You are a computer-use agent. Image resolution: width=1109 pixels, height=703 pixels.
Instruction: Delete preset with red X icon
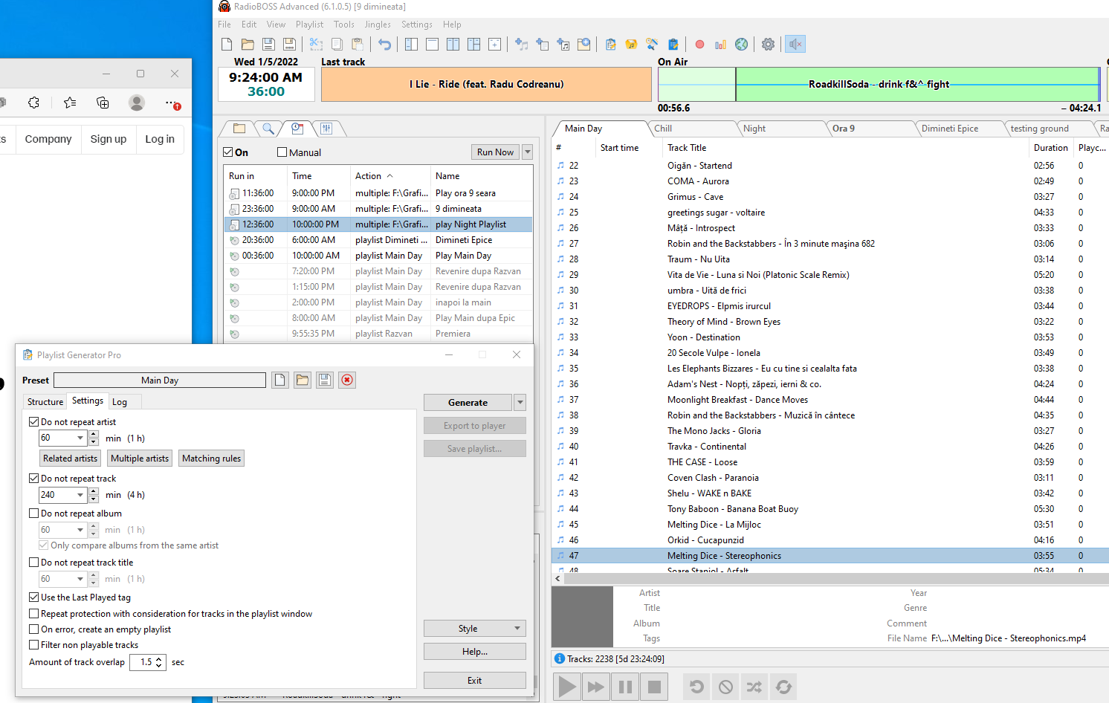click(347, 380)
